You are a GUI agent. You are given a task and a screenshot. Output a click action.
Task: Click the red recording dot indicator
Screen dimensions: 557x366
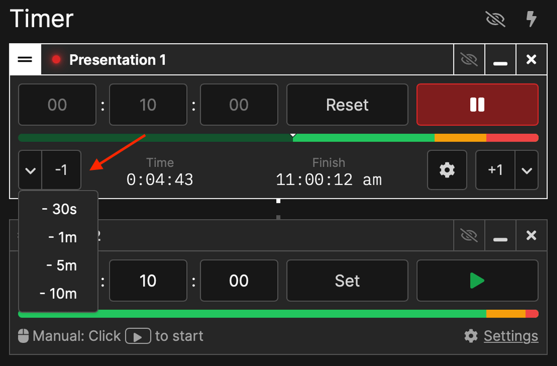tap(56, 59)
